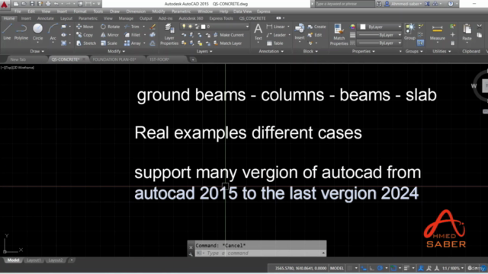This screenshot has height=274, width=488.
Task: Click the AutoCAD application menu logo
Action: pos(5,5)
